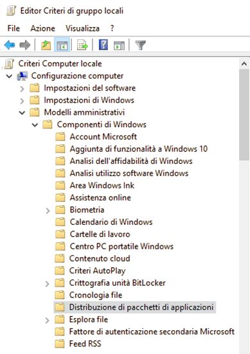250x354 pixels.
Task: Click the gray forward arrow
Action: (25, 45)
